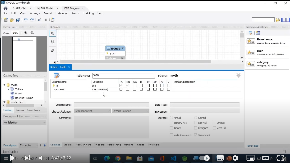Check PK for the Noticecol column
Image resolution: width=290 pixels, height=163 pixels.
point(121,89)
